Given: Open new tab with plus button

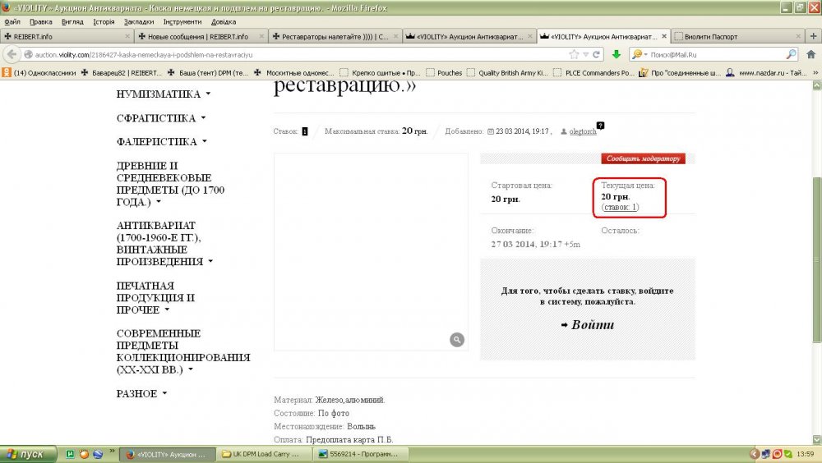Looking at the screenshot, I should pyautogui.click(x=814, y=36).
